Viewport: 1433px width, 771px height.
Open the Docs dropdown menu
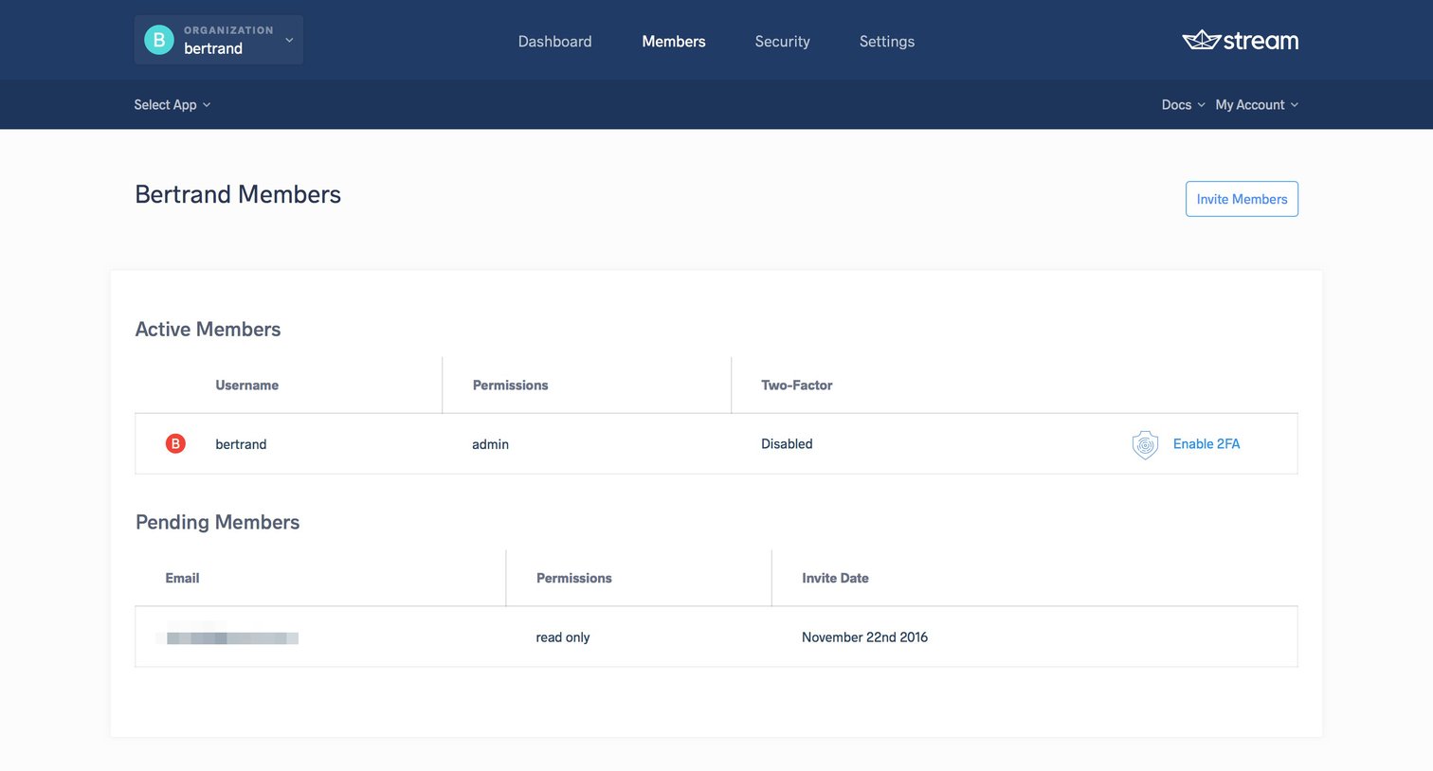(1183, 105)
